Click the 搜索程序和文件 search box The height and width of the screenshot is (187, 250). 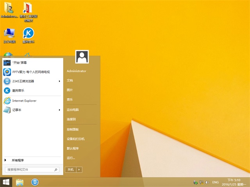tap(29, 169)
